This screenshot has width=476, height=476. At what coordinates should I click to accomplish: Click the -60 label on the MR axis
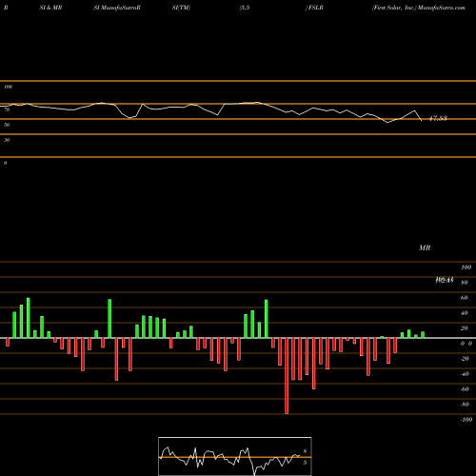tap(465, 389)
